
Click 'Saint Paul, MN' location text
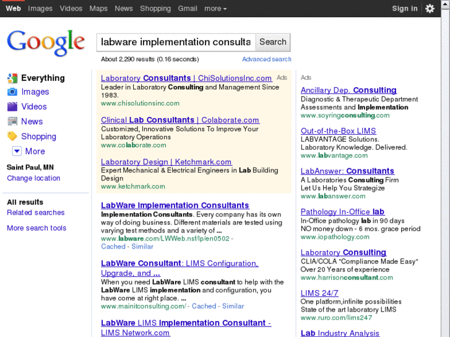30,167
